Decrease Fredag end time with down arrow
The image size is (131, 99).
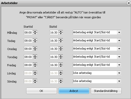point(61,66)
